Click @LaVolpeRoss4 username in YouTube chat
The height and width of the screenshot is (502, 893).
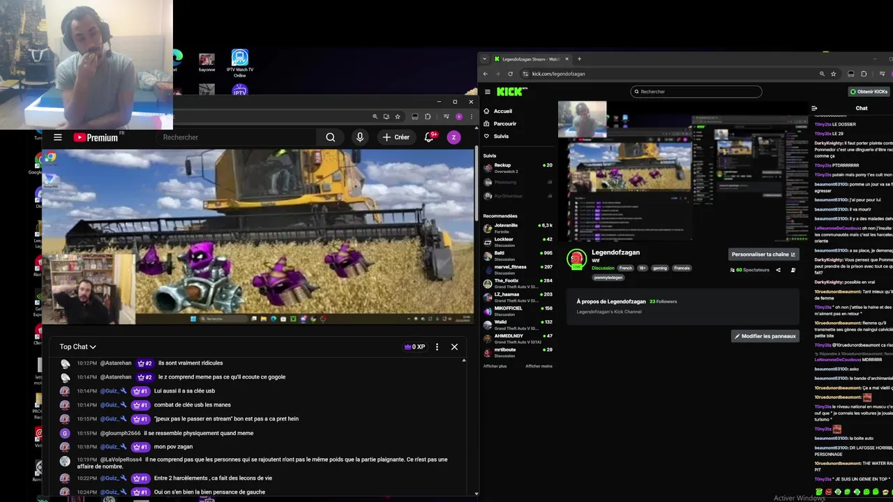tap(121, 459)
